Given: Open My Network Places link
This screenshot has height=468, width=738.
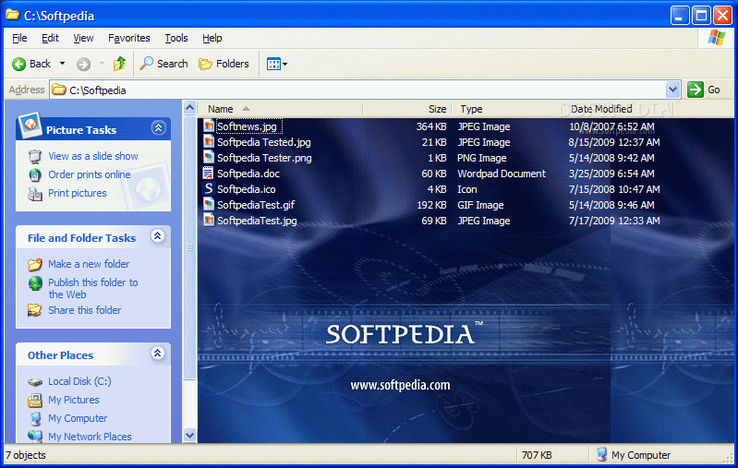Looking at the screenshot, I should (90, 437).
